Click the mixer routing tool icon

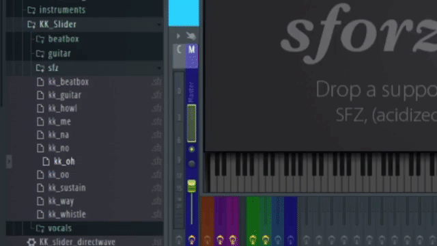click(x=191, y=36)
